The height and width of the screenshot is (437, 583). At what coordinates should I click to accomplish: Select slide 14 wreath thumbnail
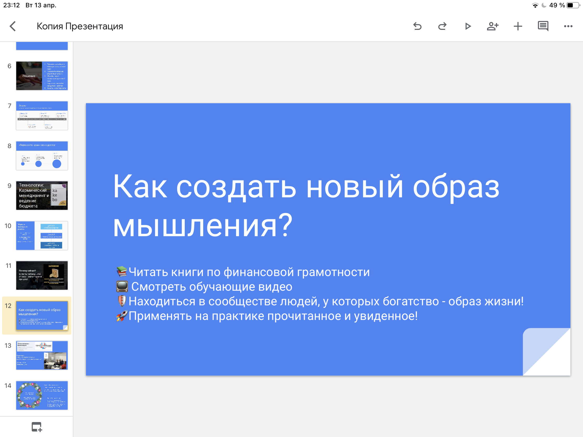[x=42, y=395]
